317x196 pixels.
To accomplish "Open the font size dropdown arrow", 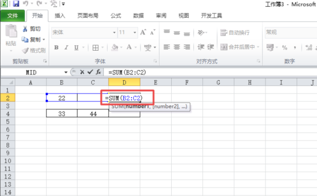I will click(135, 32).
